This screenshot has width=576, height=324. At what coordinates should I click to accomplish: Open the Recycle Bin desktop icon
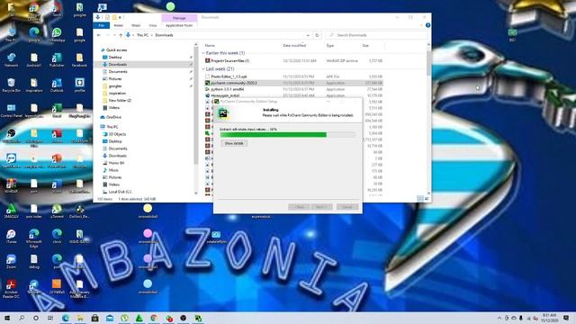[12, 85]
